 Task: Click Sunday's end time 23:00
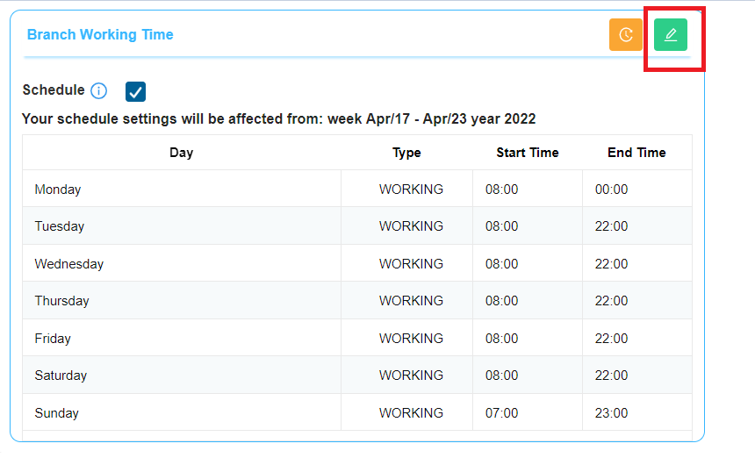coord(611,413)
